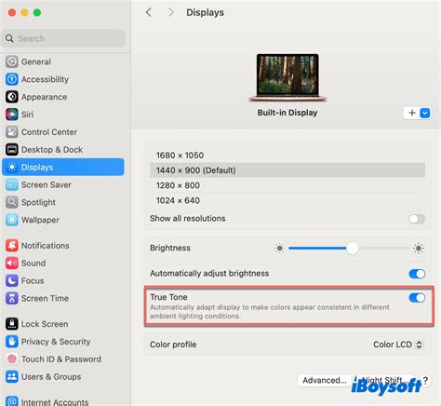Viewport: 441px width, 406px height.
Task: Open Privacy & Security settings
Action: (x=63, y=342)
